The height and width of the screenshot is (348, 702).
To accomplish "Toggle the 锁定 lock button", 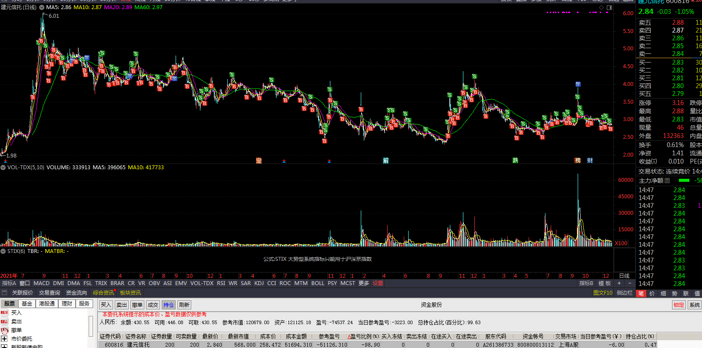I will pyautogui.click(x=679, y=305).
